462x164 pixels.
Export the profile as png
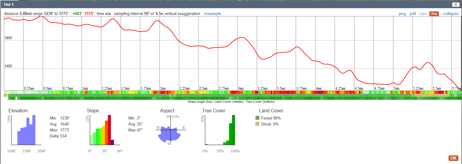coord(402,14)
